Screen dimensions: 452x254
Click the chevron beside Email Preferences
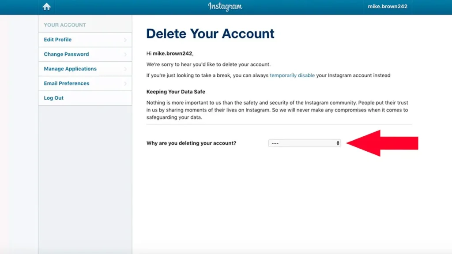tap(125, 83)
